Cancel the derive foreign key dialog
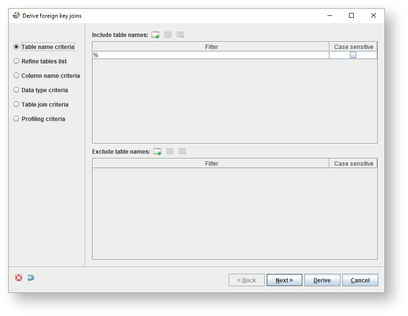408x316 pixels. pyautogui.click(x=360, y=280)
